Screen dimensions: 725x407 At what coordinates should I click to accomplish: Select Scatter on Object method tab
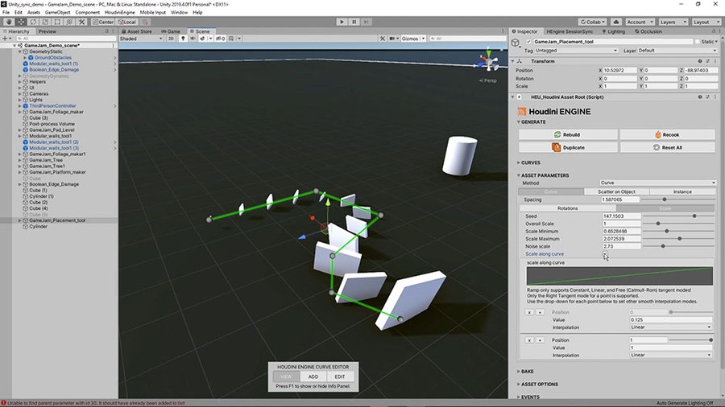coord(616,191)
